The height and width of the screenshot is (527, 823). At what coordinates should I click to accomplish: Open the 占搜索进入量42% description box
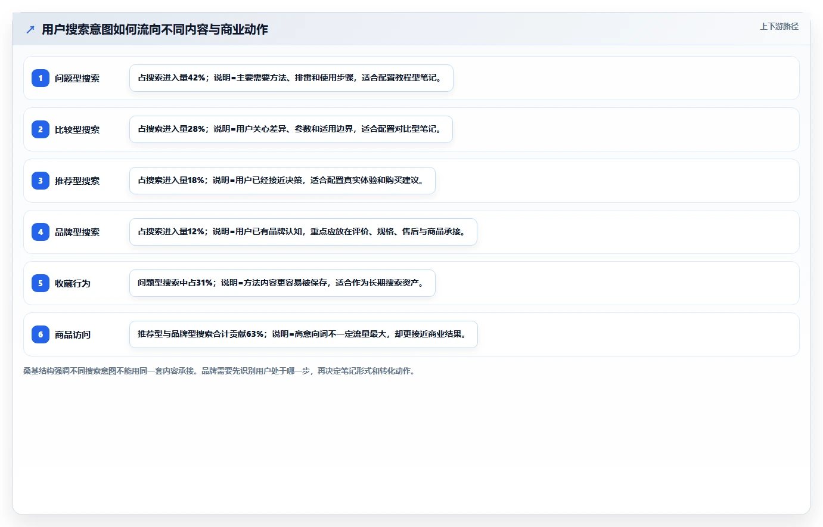click(291, 78)
